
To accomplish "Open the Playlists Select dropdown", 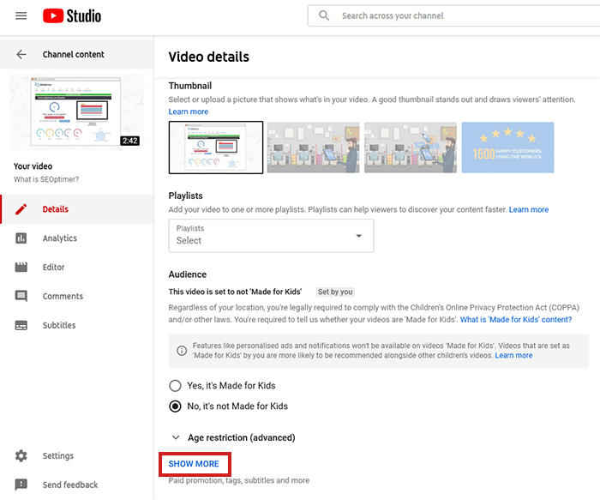I will coord(271,236).
